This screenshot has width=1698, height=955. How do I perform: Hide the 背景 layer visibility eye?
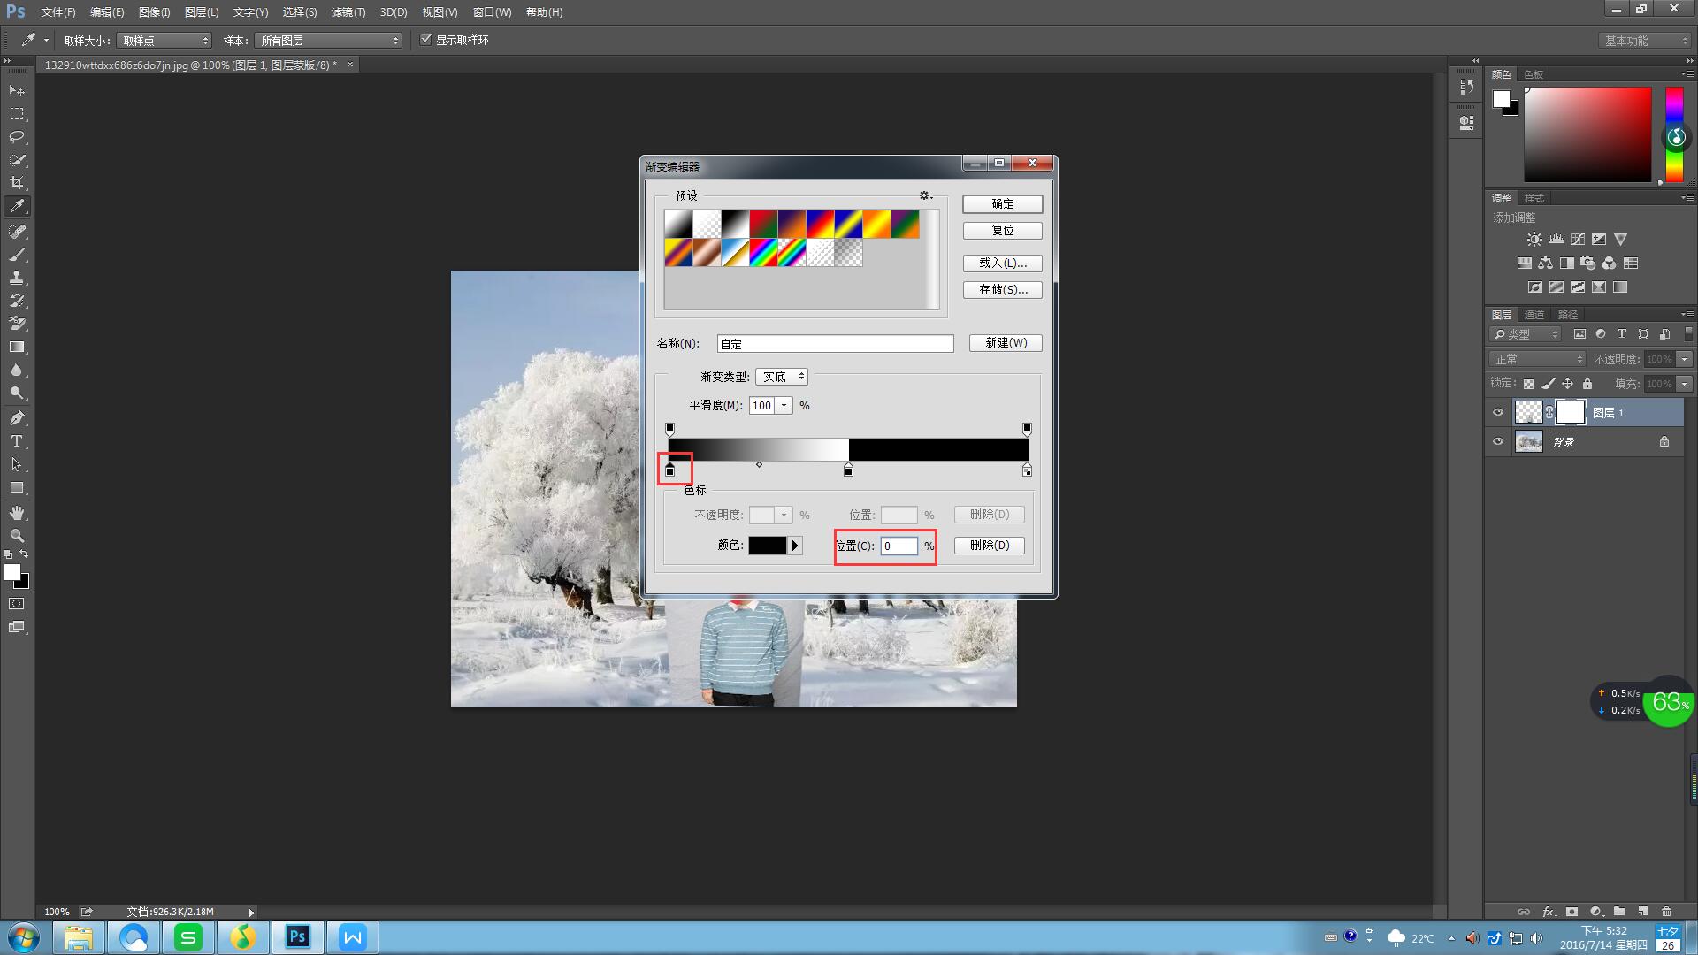1498,441
